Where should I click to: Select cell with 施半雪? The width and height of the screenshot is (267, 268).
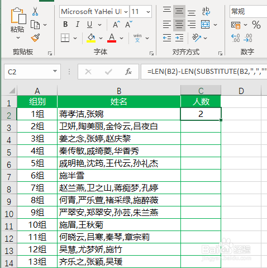(x=119, y=176)
